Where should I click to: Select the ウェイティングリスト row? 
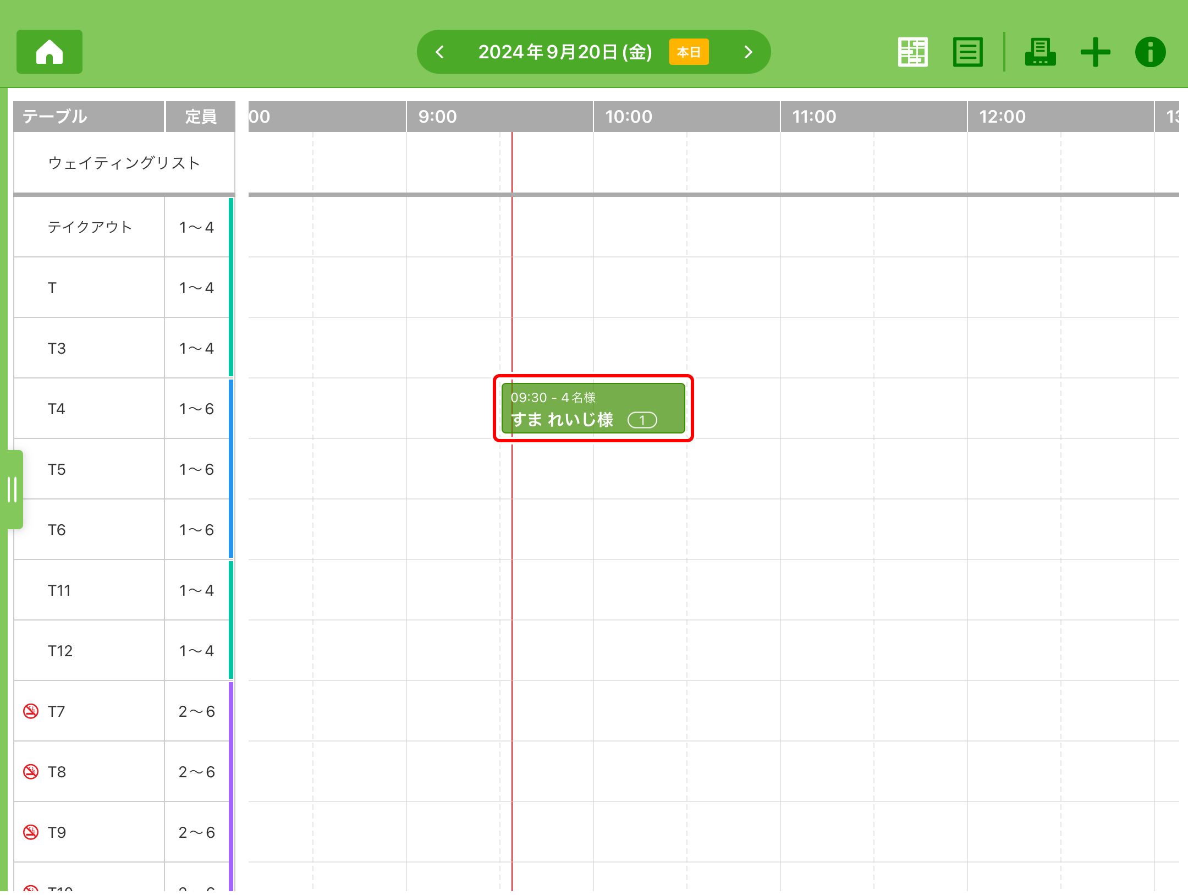pos(124,163)
